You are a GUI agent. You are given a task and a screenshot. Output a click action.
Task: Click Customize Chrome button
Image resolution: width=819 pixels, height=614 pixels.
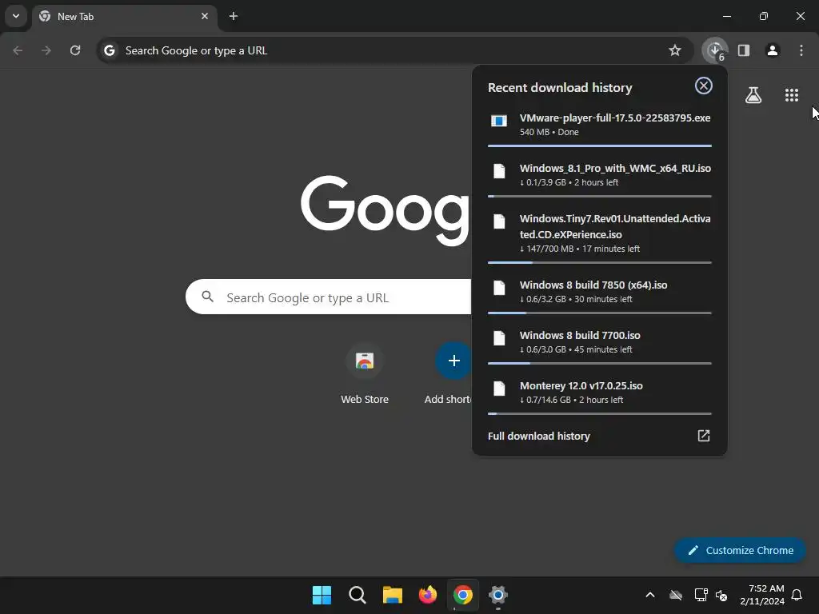pyautogui.click(x=740, y=550)
